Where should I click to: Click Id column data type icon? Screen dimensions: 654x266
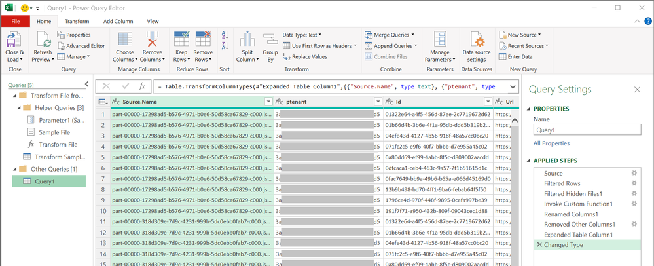(x=390, y=102)
